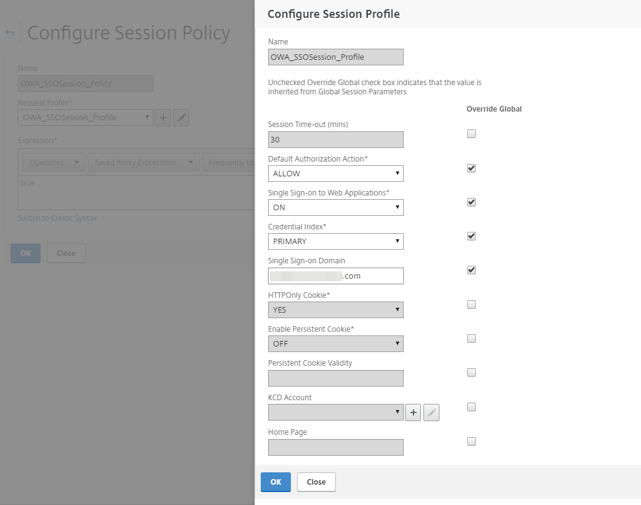This screenshot has height=505, width=641.
Task: Click Close in the Session Profile panel
Action: pos(316,482)
